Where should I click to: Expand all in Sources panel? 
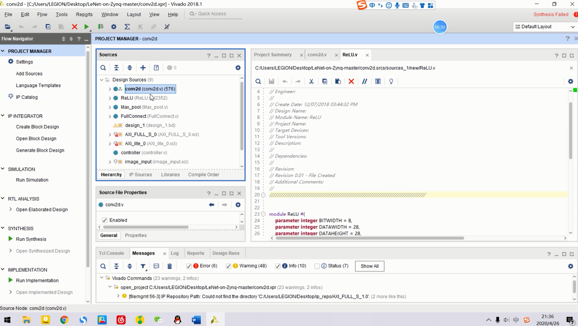130,68
